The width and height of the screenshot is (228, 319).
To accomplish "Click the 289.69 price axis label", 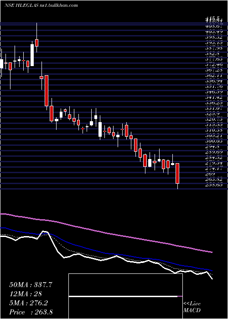I will point(214,152).
